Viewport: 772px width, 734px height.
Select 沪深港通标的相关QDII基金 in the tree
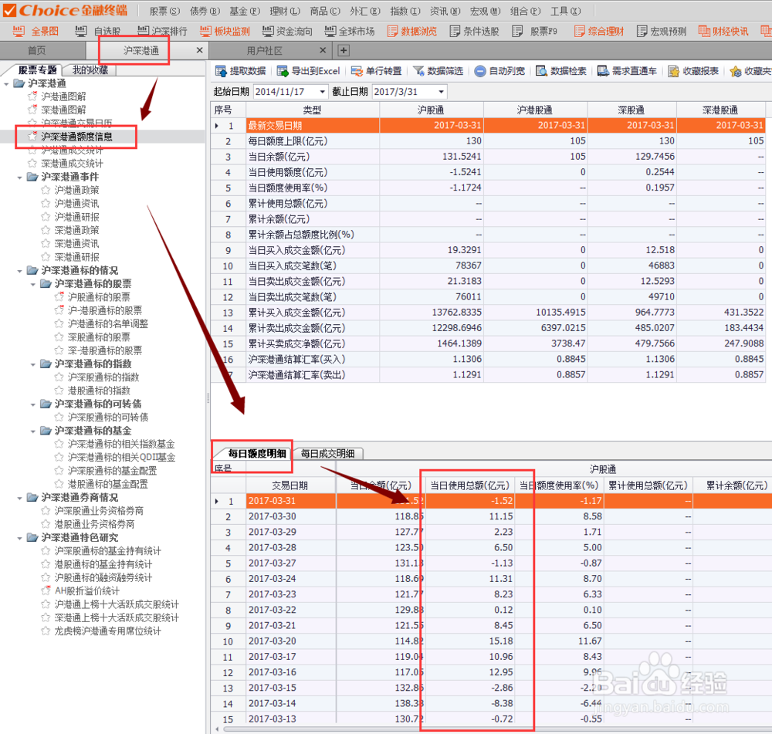[x=121, y=458]
